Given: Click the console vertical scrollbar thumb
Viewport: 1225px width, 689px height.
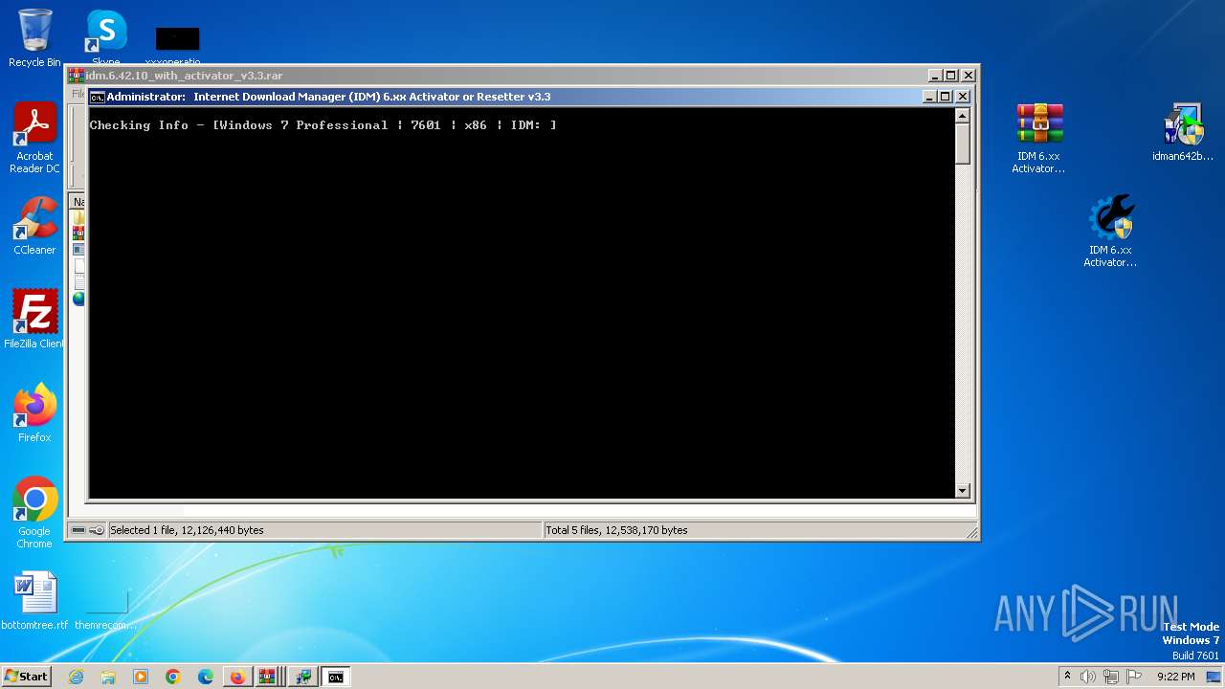Looking at the screenshot, I should 963,144.
